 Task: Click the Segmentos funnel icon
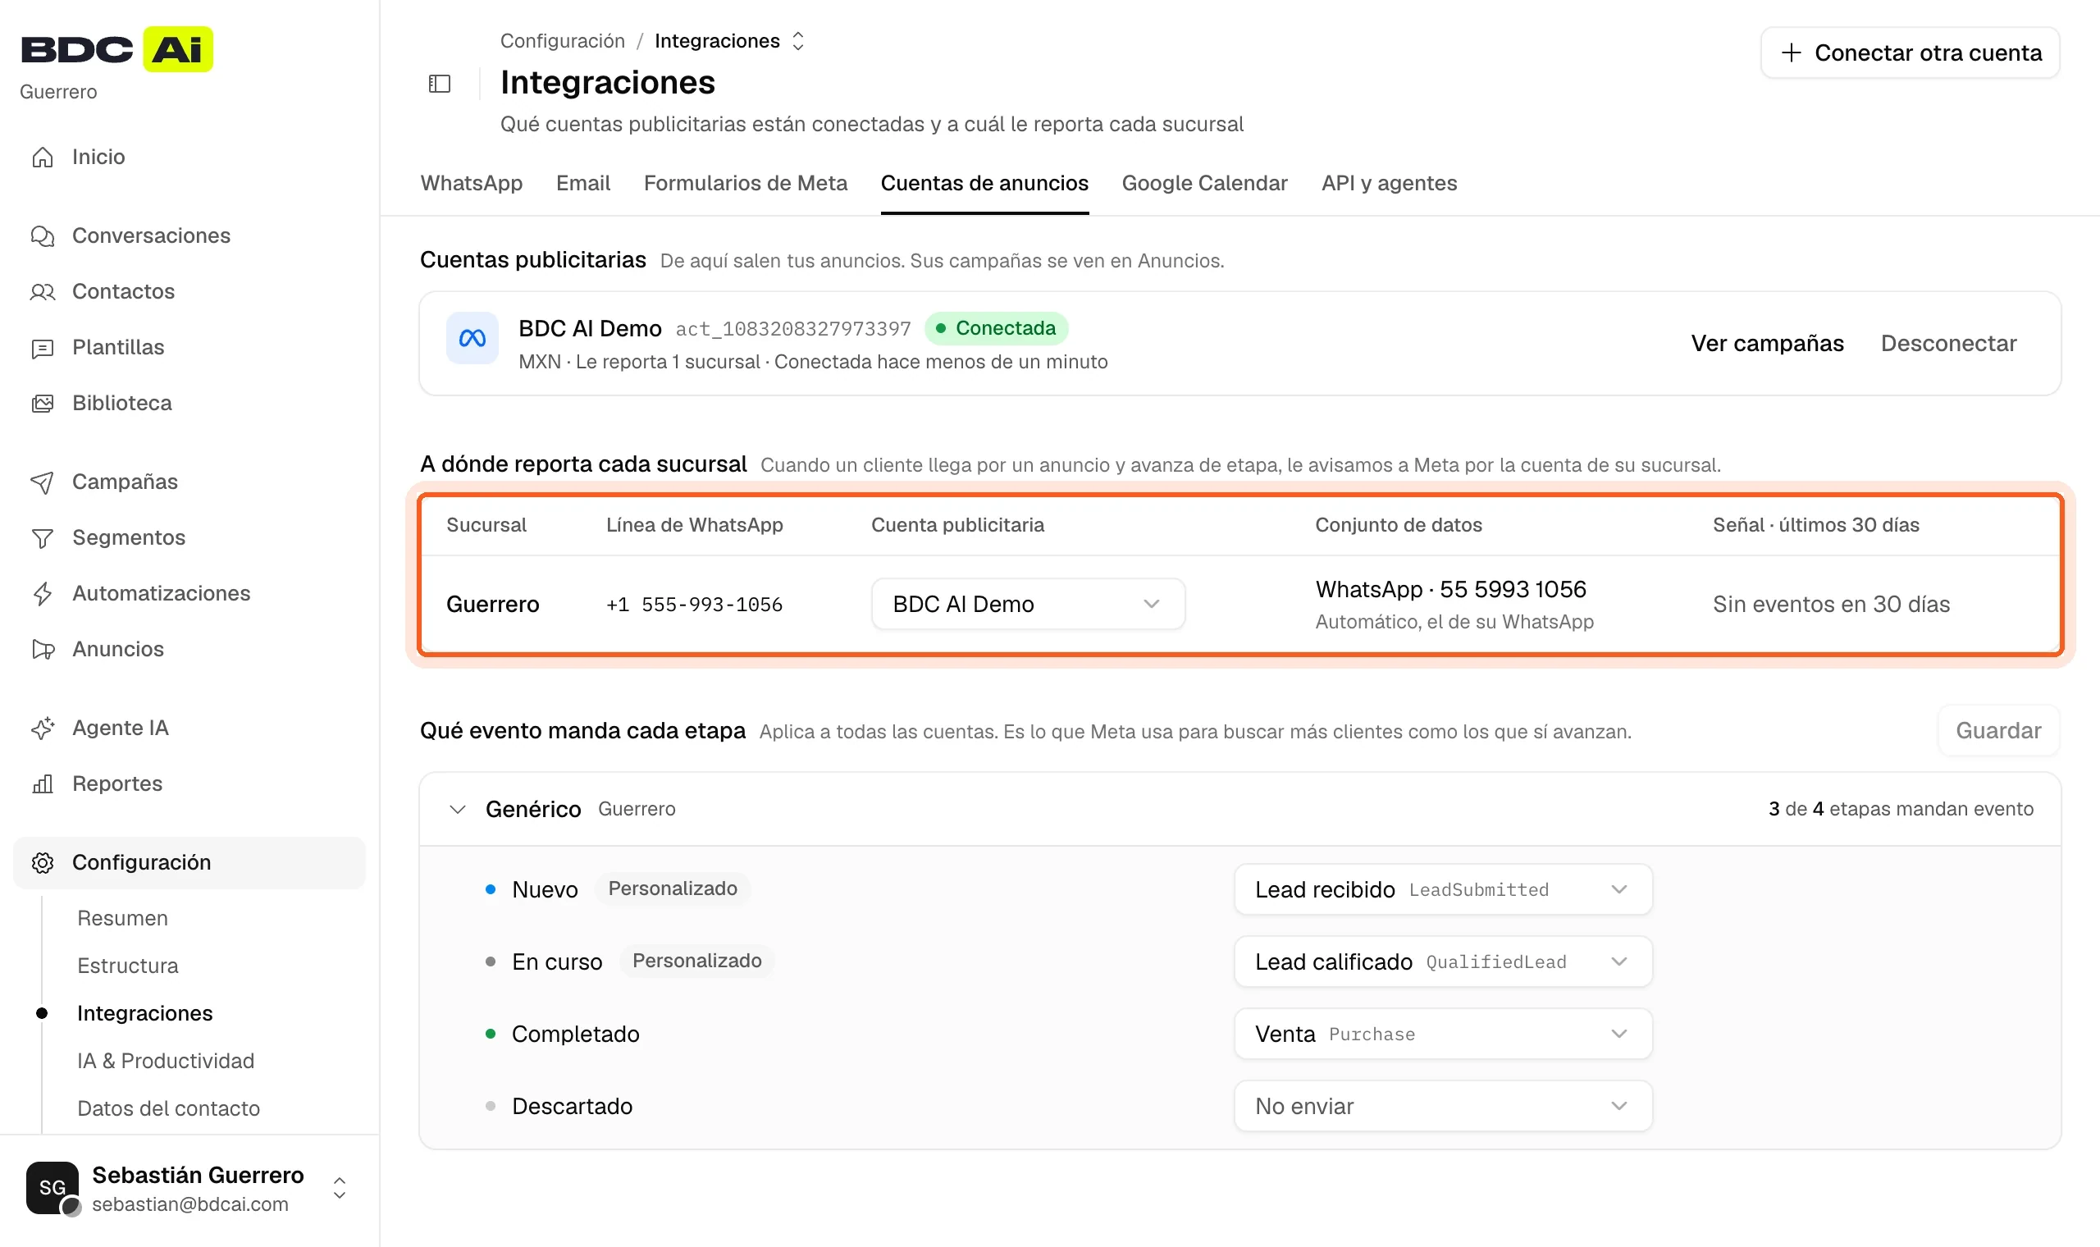[42, 538]
